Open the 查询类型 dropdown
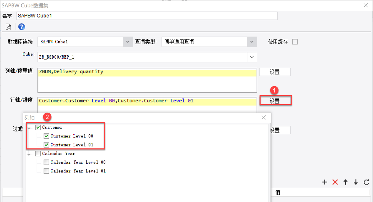The height and width of the screenshot is (202, 373). pos(252,42)
